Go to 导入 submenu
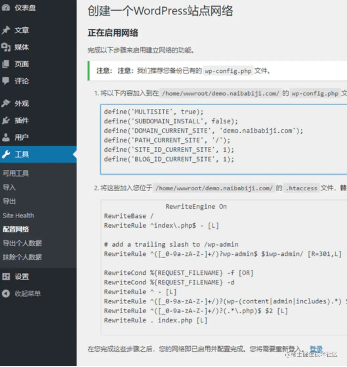 click(9, 187)
